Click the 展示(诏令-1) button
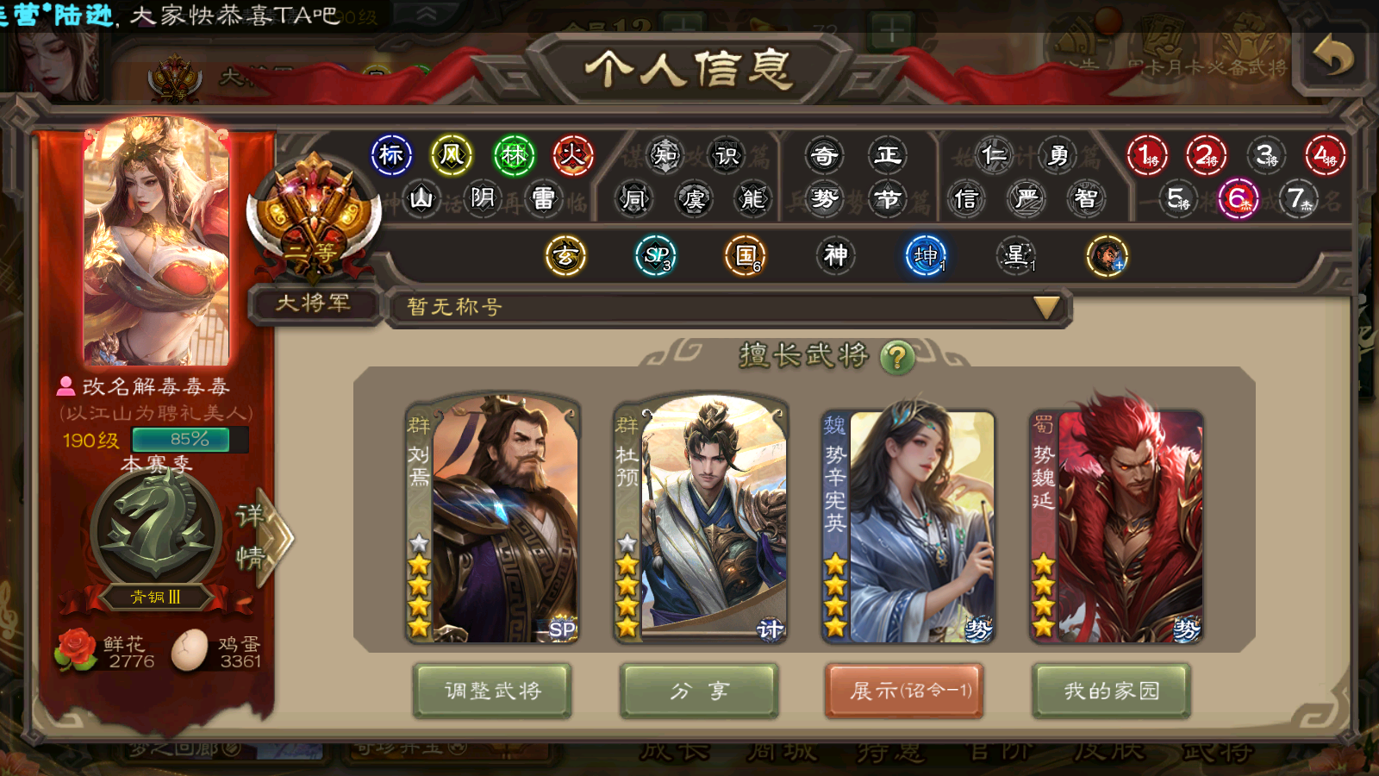Screen dimensions: 1379x776 [904, 691]
